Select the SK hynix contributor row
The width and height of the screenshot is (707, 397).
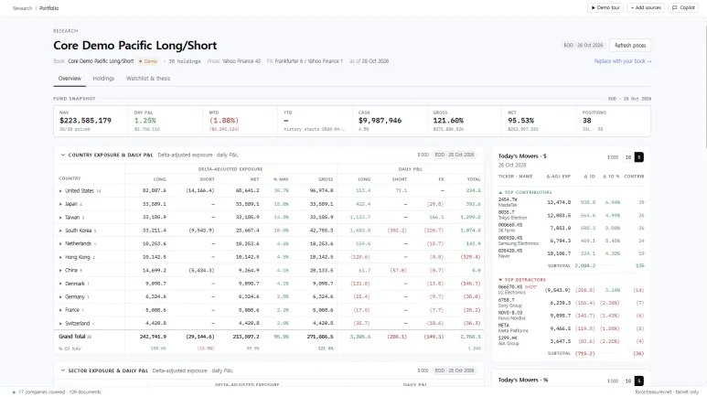click(x=572, y=228)
